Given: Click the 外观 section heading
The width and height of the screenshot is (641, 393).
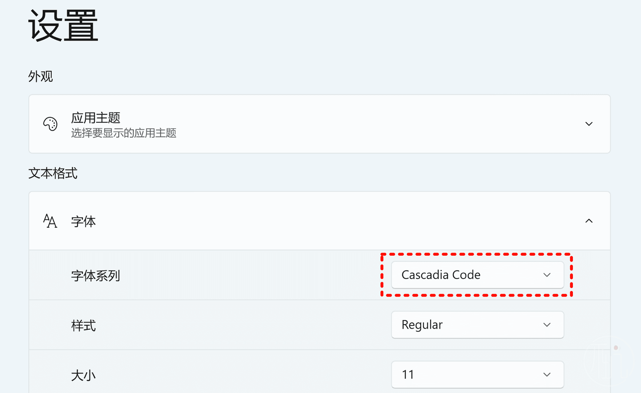Looking at the screenshot, I should pyautogui.click(x=40, y=76).
